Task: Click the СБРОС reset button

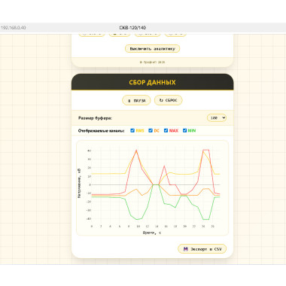Action: (169, 100)
